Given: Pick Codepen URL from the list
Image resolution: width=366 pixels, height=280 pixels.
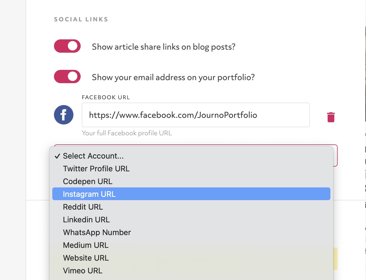Looking at the screenshot, I should (x=191, y=181).
